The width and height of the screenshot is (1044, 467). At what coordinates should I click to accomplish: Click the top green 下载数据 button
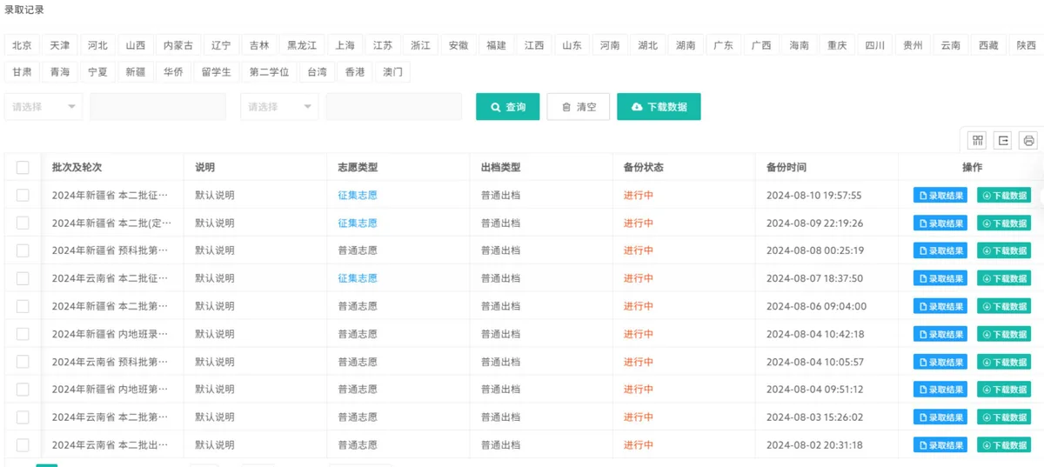click(x=659, y=107)
